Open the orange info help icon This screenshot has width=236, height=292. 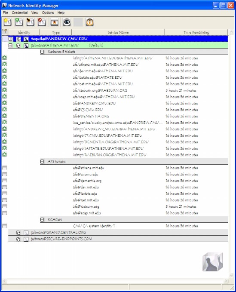89,22
